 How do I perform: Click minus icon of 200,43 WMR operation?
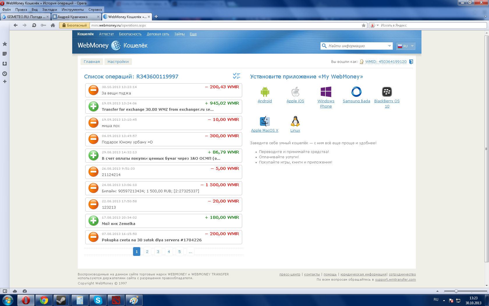click(93, 90)
